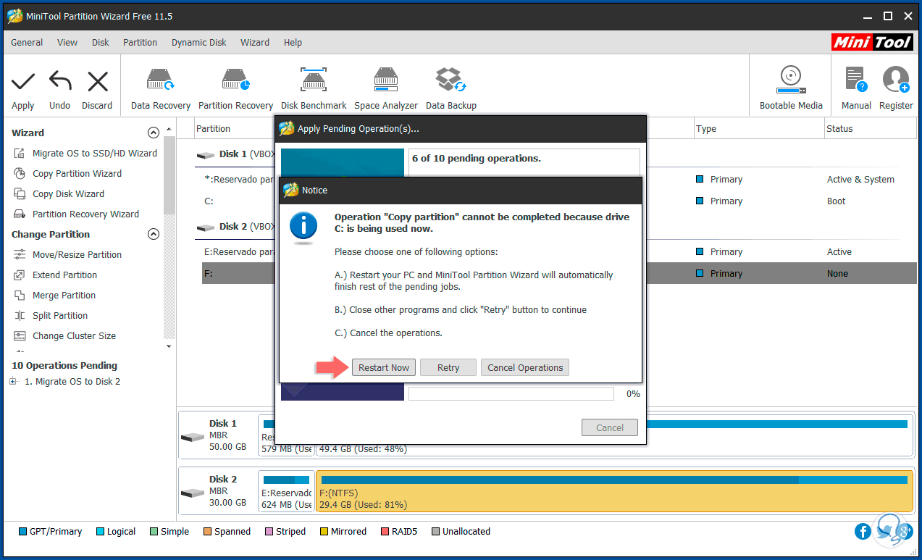Screen dimensions: 922x560
Task: Click the Status column header
Action: point(839,128)
